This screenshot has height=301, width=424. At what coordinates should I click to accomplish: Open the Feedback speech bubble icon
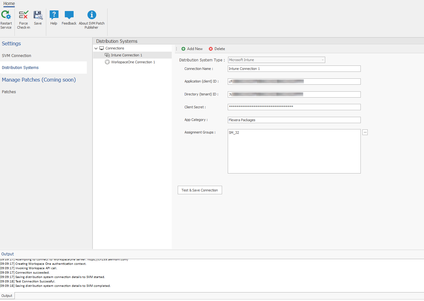tap(69, 15)
